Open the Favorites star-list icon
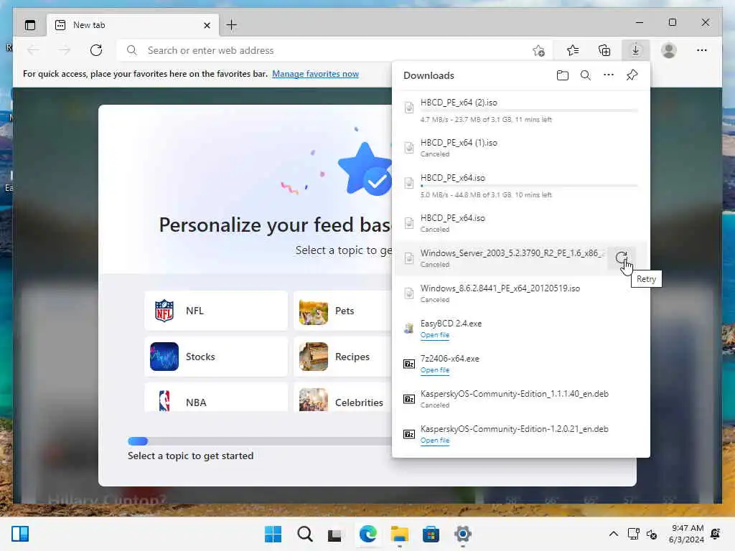Image resolution: width=735 pixels, height=551 pixels. 572,50
